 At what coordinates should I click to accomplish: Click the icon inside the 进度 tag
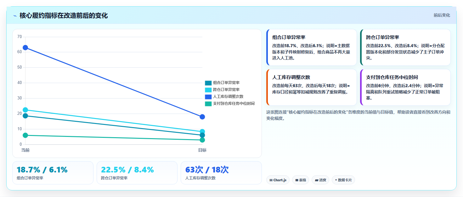316,180
